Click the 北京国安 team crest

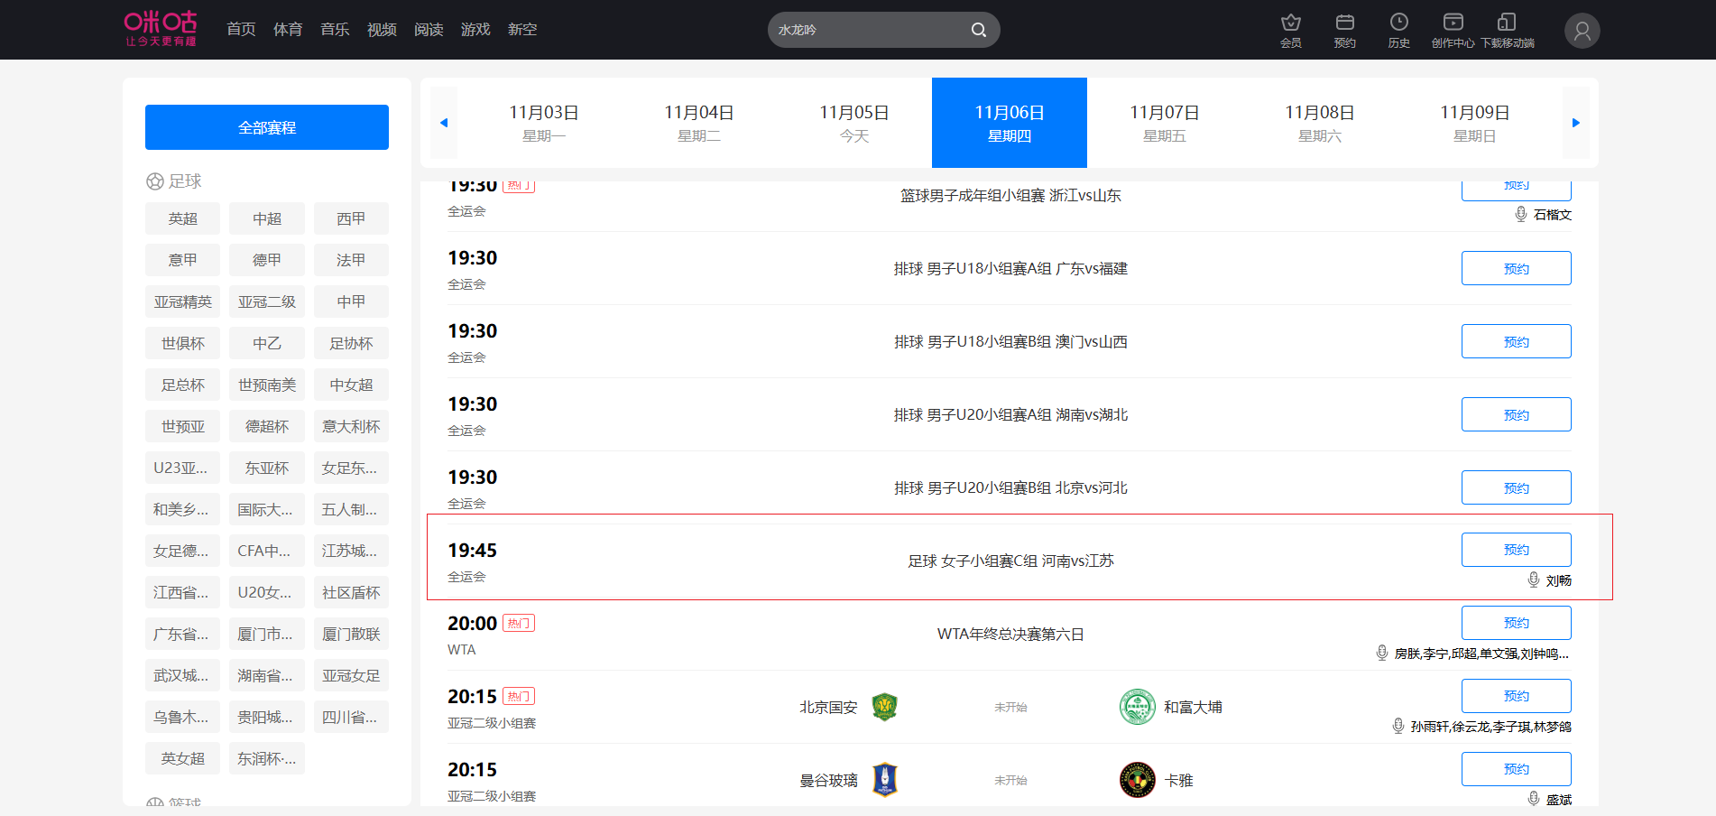(885, 707)
